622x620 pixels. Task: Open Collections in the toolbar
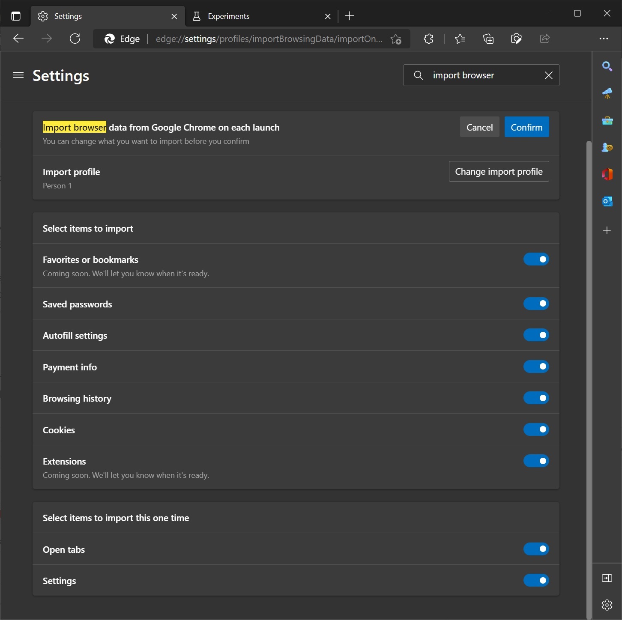[x=488, y=39]
